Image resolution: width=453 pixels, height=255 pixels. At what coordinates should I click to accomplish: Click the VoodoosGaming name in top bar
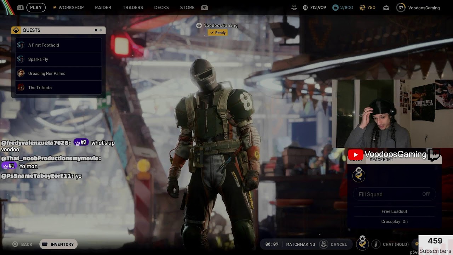point(424,8)
